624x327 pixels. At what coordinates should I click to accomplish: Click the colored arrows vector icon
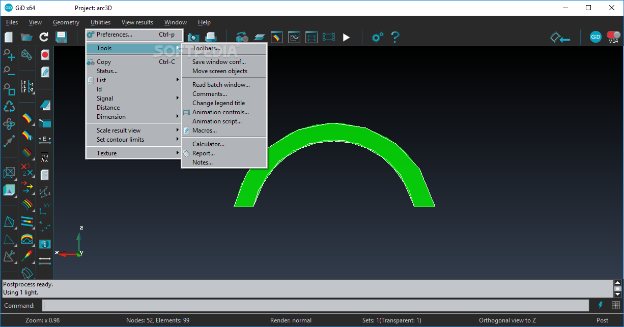[27, 188]
